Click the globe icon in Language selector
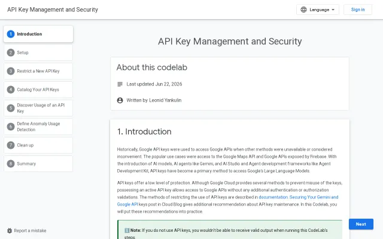This screenshot has height=239, width=383. point(303,10)
